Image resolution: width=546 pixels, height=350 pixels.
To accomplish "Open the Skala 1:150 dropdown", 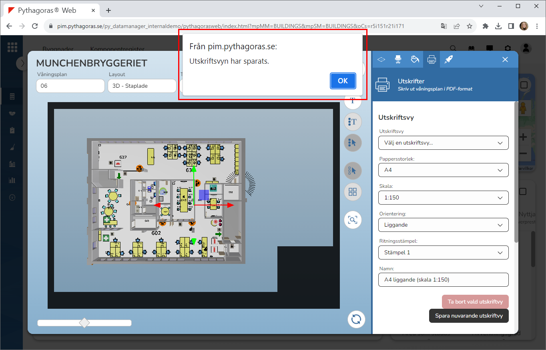I will (x=443, y=197).
